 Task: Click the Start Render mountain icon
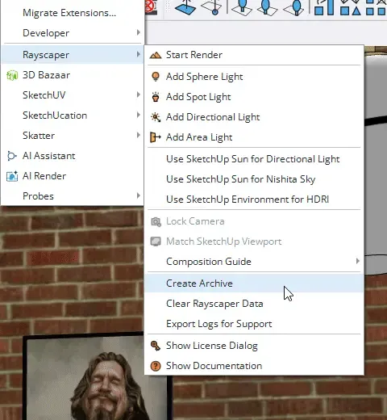[x=156, y=55]
